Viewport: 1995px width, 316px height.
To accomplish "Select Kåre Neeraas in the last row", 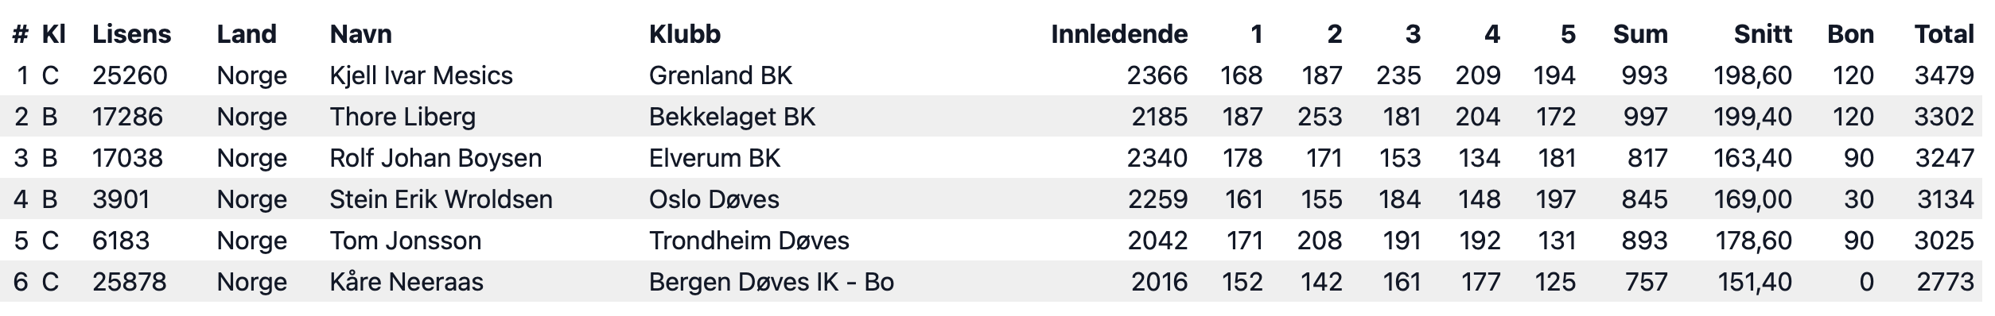I will (x=406, y=282).
